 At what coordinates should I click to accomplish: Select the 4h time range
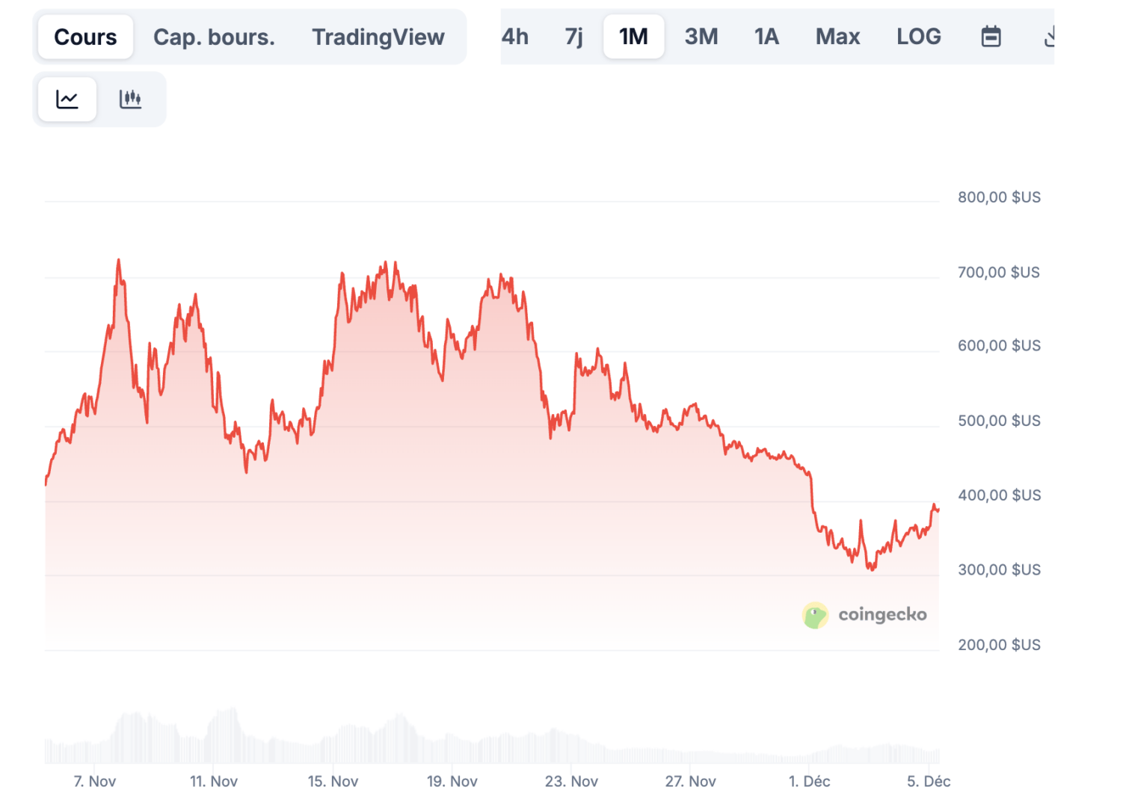click(x=515, y=37)
